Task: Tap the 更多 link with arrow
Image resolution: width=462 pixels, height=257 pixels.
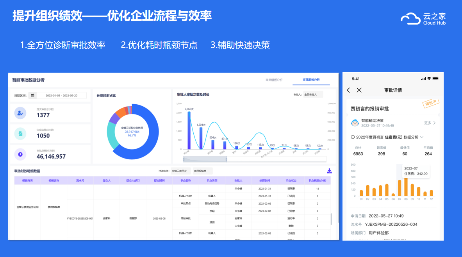Action: pos(430,123)
